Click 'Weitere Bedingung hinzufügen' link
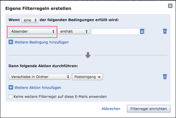This screenshot has width=176, height=118. click(x=41, y=42)
